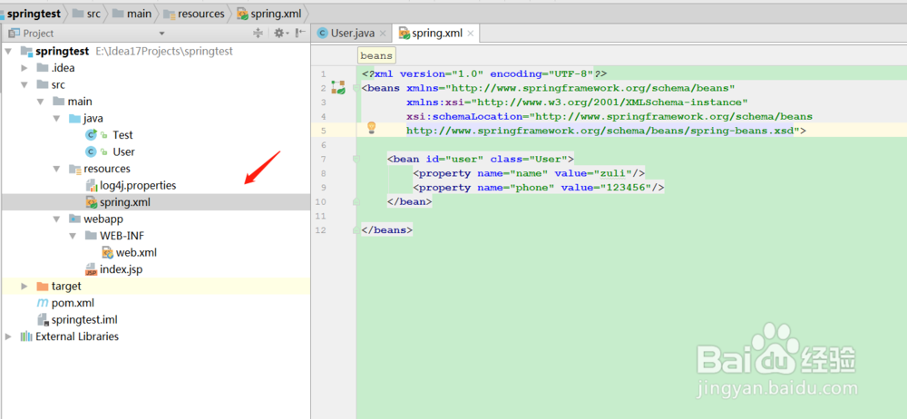Open Project panel settings gear
This screenshot has width=907, height=419.
(x=280, y=34)
